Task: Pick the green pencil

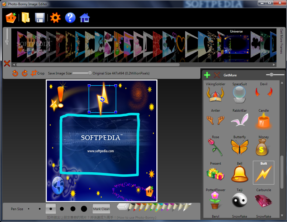Action: (x=153, y=207)
